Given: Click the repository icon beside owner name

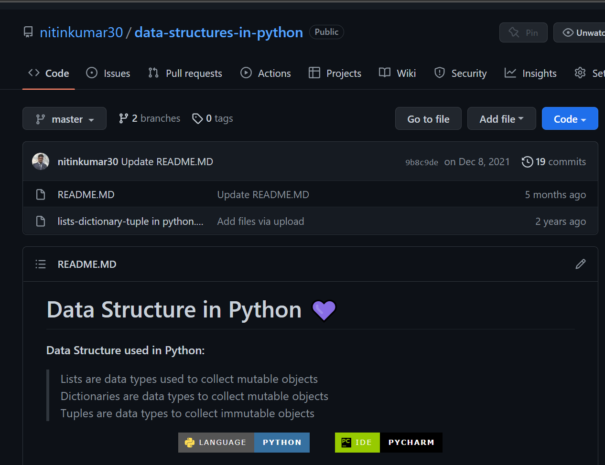Looking at the screenshot, I should tap(28, 32).
